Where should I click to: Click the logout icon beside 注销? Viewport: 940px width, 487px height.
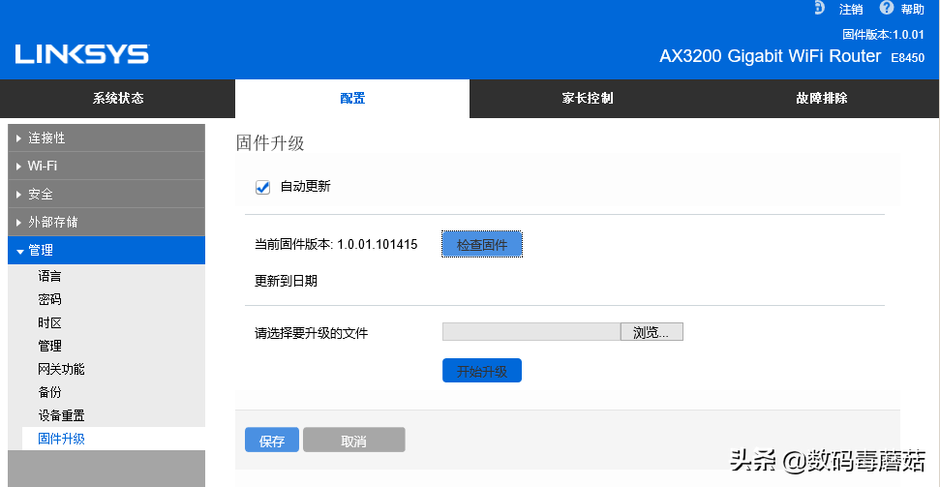coord(820,8)
